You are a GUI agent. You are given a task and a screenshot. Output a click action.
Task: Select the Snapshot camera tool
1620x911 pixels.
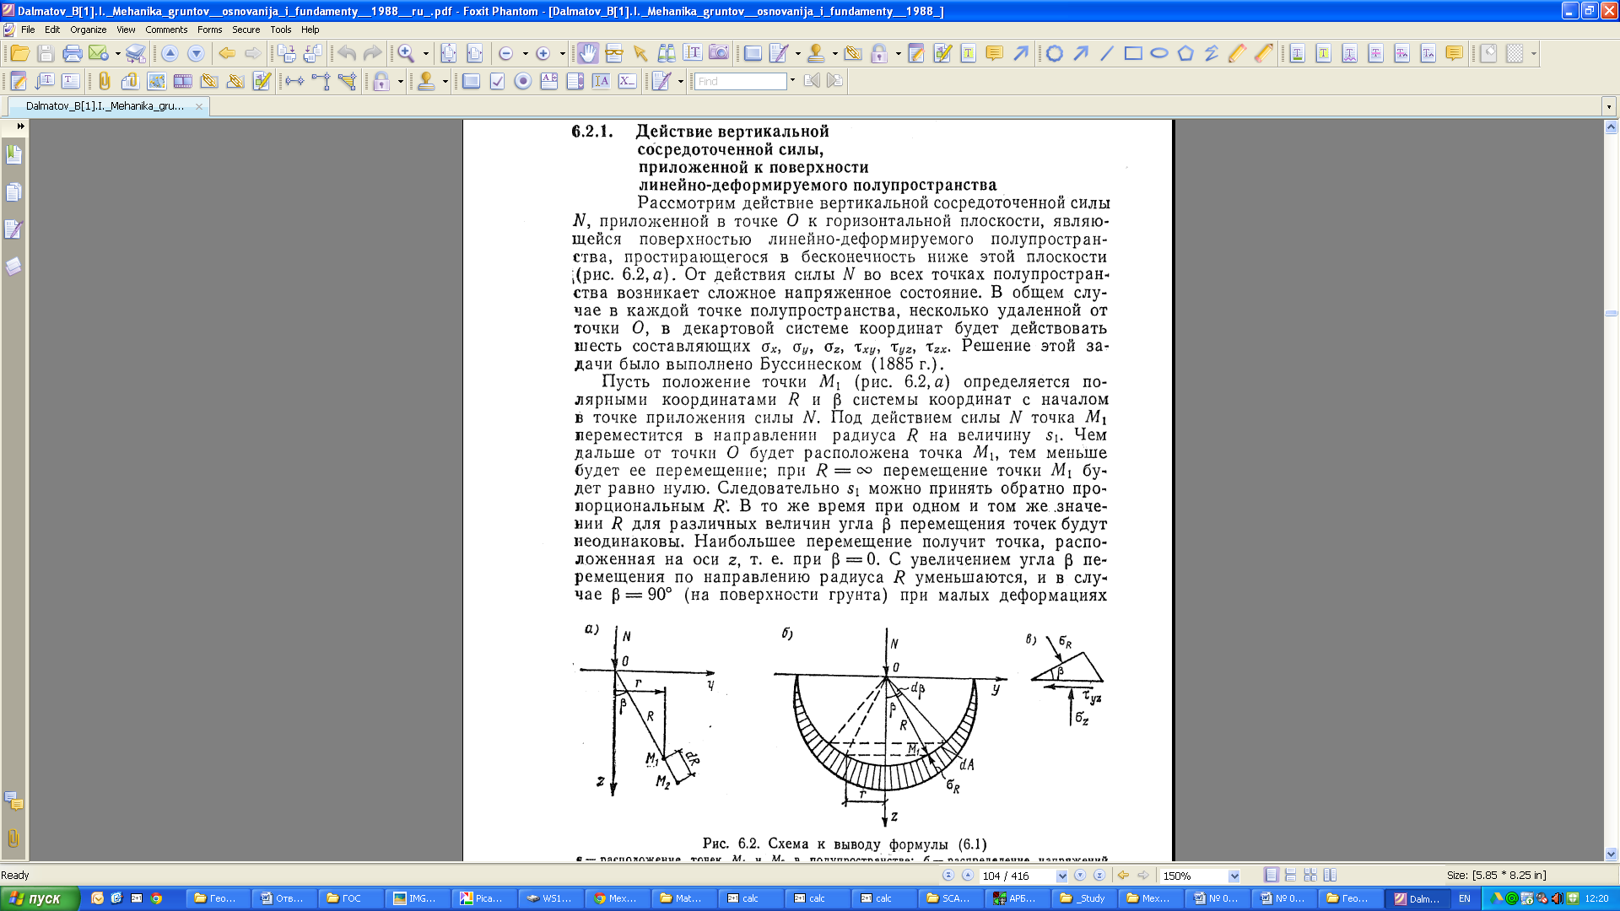(719, 54)
